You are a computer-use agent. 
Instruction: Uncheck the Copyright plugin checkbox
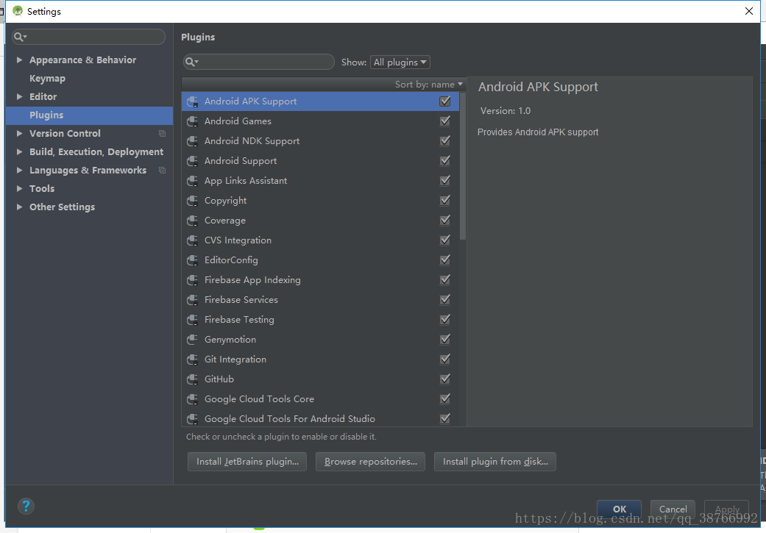445,200
